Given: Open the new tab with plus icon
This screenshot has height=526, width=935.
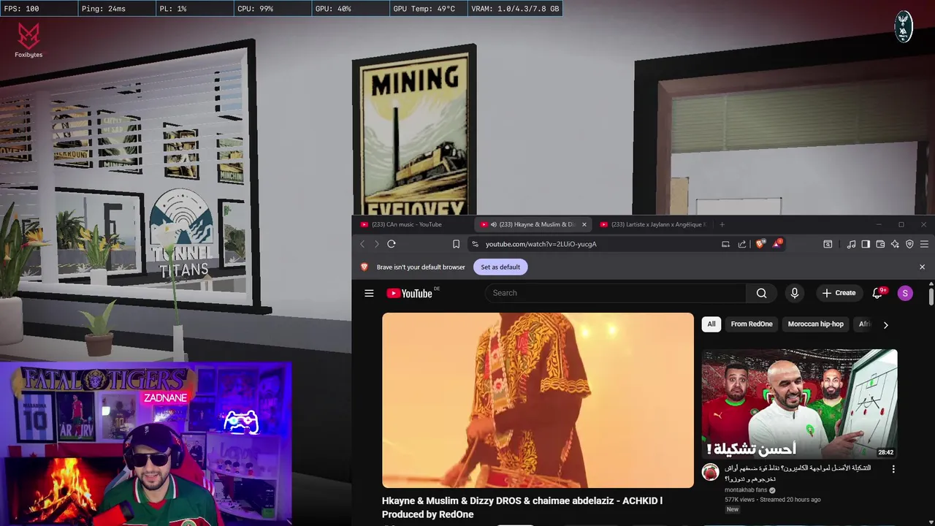Looking at the screenshot, I should click(x=722, y=224).
